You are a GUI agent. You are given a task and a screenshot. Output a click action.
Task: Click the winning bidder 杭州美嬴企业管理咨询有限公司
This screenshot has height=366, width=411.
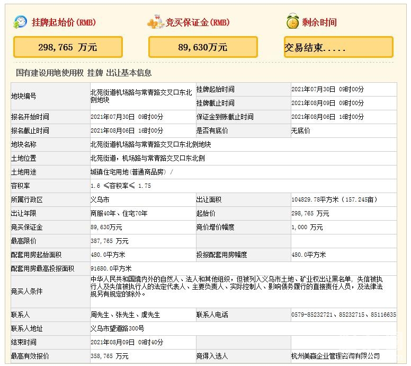tap(335, 356)
